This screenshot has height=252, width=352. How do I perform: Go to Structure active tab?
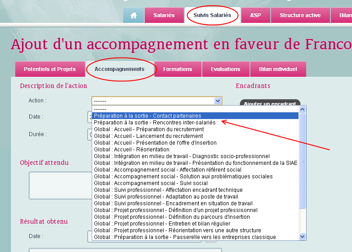(300, 15)
